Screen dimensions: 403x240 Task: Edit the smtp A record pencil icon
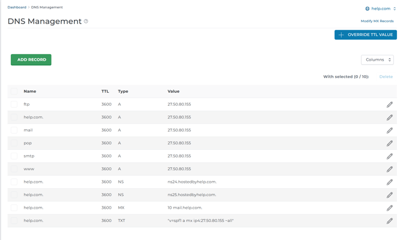(389, 156)
